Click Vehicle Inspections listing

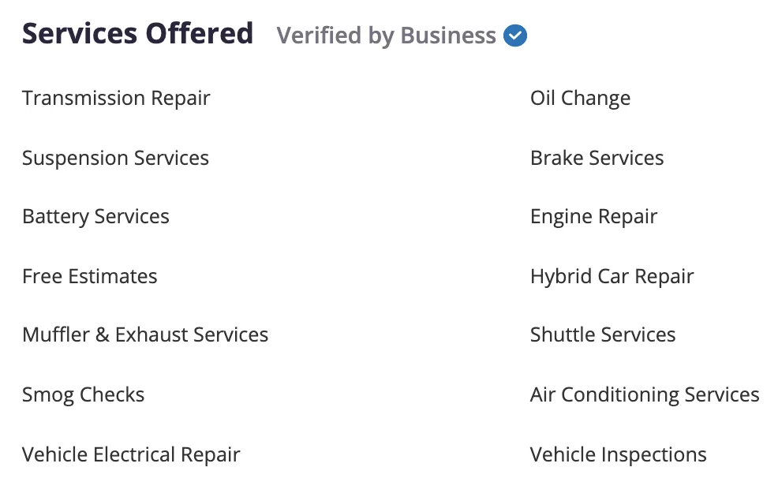(619, 455)
